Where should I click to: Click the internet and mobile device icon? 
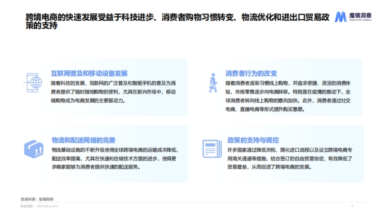tap(33, 83)
